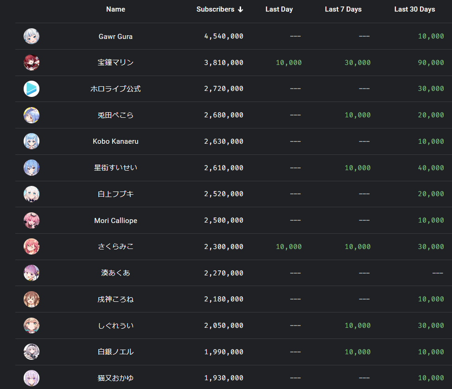Select the 2,300,000 subscriber value
This screenshot has height=389, width=452.
(x=224, y=247)
